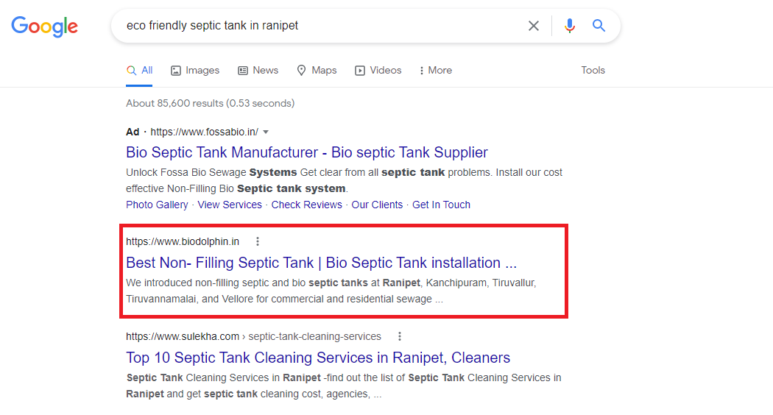Switch to the Videos tab
The height and width of the screenshot is (415, 773).
pyautogui.click(x=378, y=71)
